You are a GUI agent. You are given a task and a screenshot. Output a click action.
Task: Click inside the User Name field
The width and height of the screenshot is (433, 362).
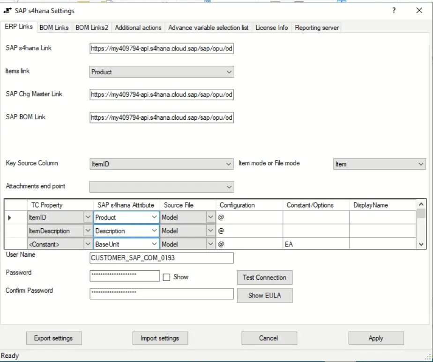tap(162, 258)
